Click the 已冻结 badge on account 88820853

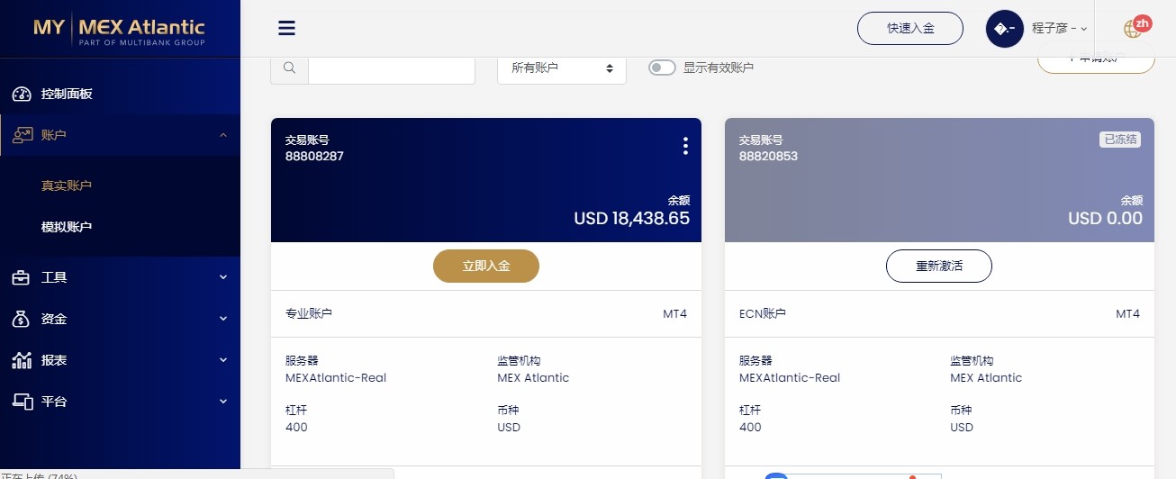pos(1120,140)
